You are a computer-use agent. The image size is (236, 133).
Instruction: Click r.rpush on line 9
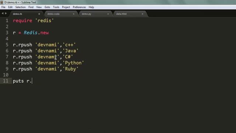point(22,69)
